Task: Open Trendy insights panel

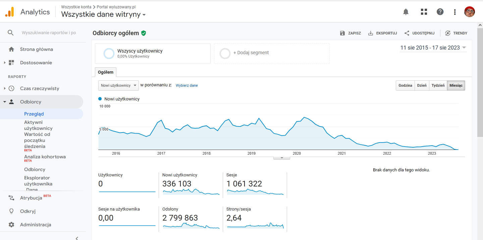Action: (456, 33)
